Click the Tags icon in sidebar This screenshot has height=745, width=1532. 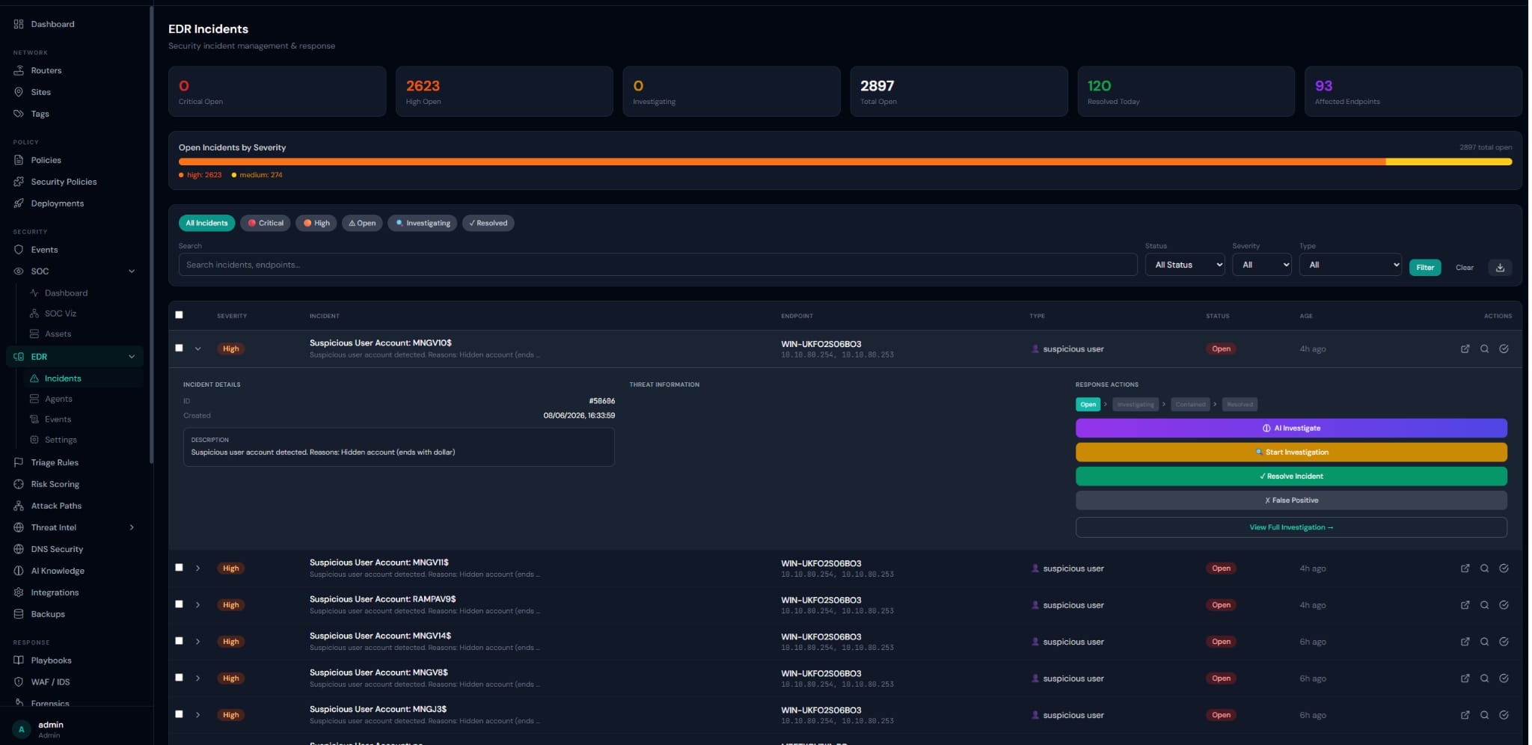point(19,114)
